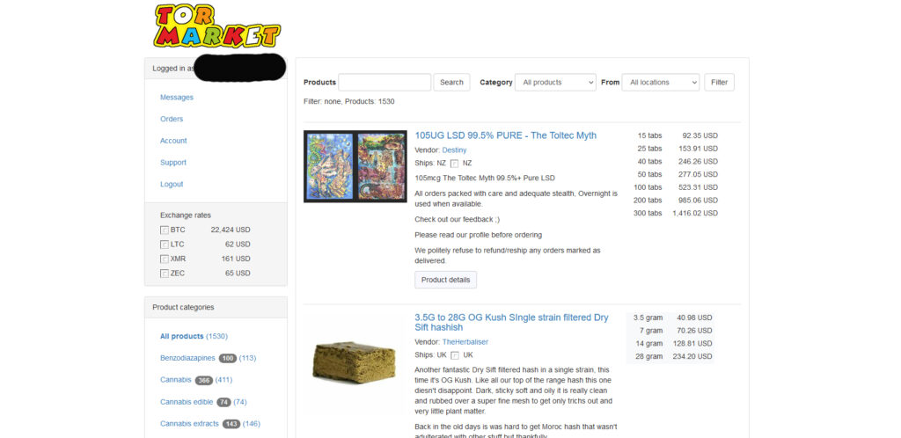The image size is (901, 438).
Task: Click the Logout link
Action: coord(172,185)
